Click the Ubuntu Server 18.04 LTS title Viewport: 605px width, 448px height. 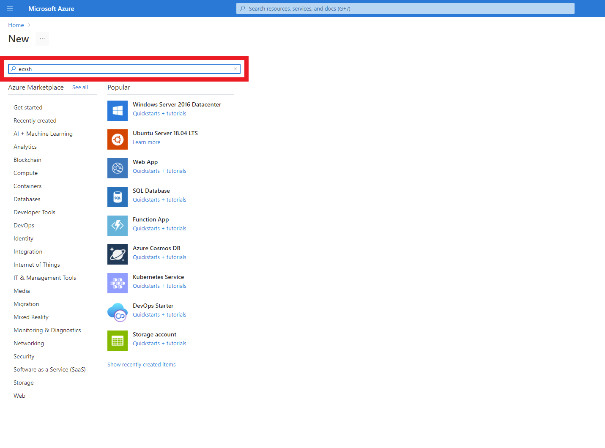click(165, 133)
